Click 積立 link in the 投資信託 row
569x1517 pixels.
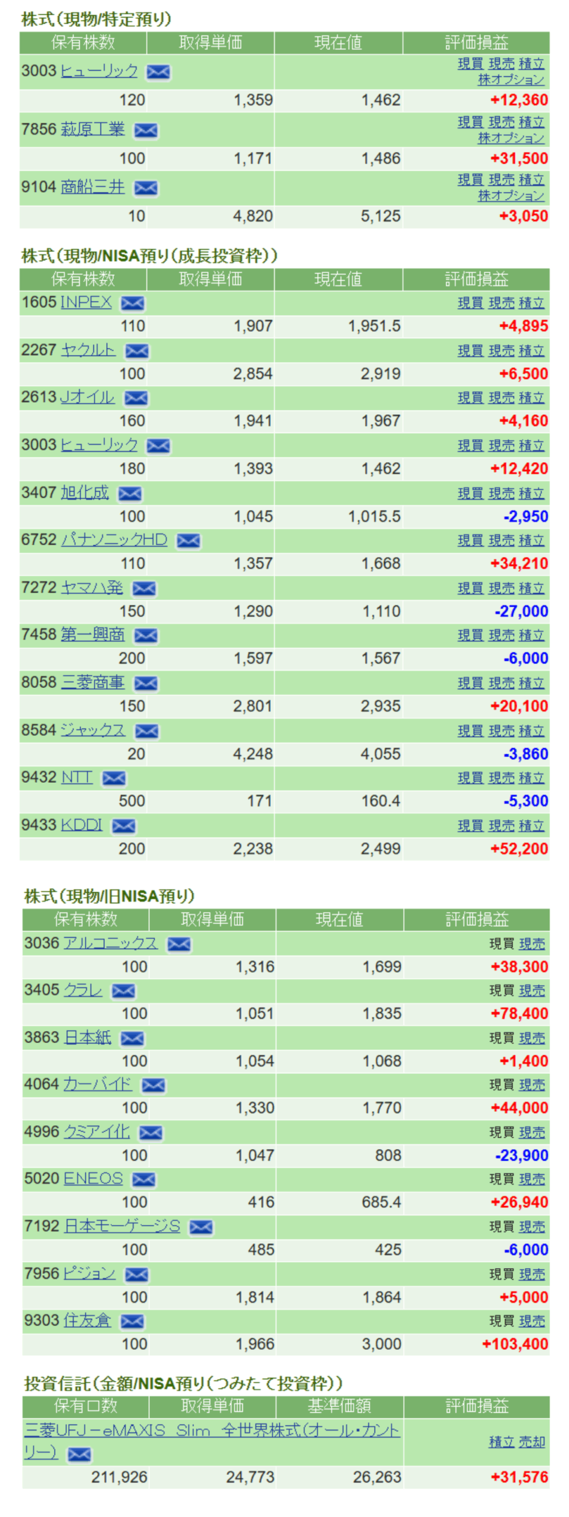tap(501, 1442)
